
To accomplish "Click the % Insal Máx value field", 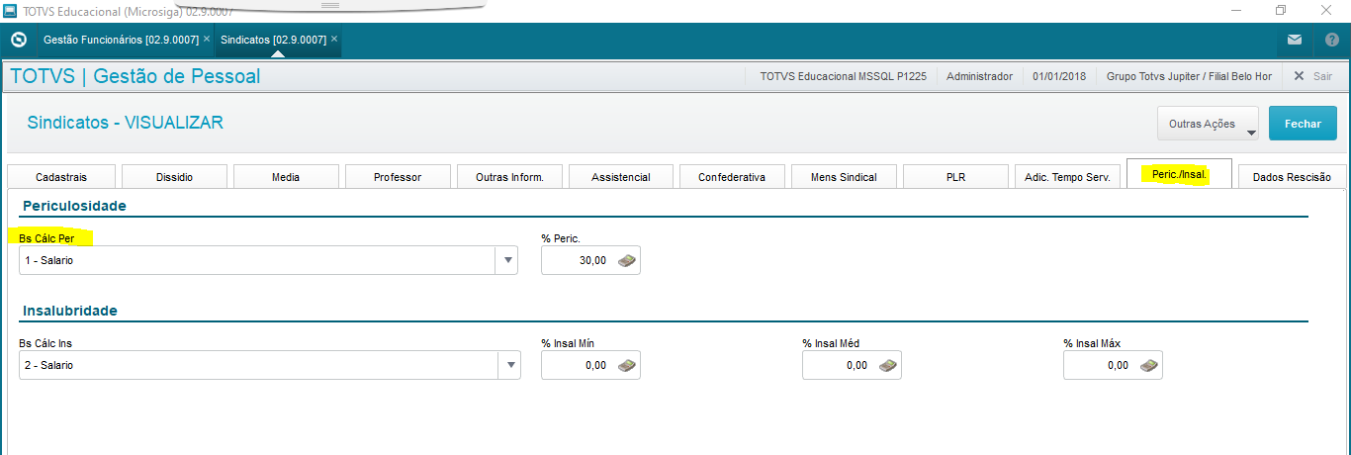I will click(x=1113, y=365).
